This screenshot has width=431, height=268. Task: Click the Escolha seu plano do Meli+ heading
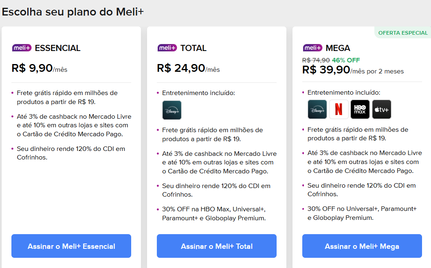(x=73, y=11)
